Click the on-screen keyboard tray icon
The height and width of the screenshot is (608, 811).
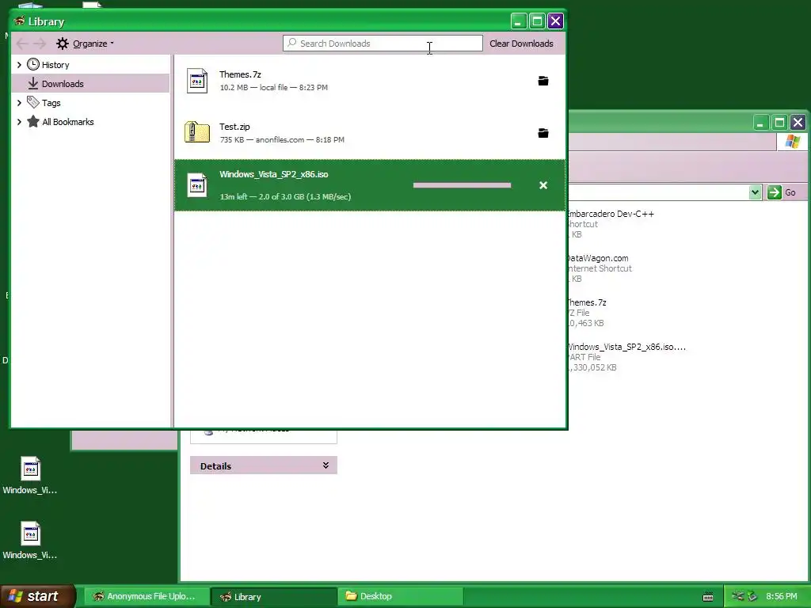(708, 597)
